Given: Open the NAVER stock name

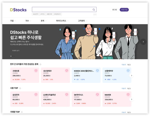Looking at the screenshot, I should click(108, 95).
